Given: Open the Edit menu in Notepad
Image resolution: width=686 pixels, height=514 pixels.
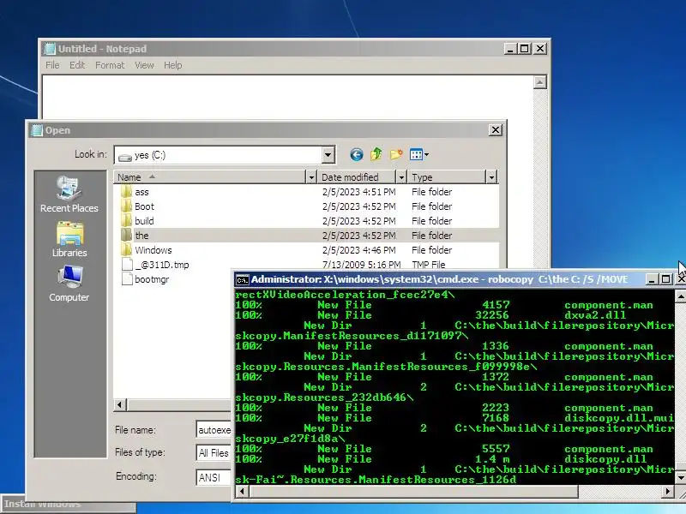Looking at the screenshot, I should (77, 65).
